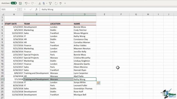The width and height of the screenshot is (177, 99).
Task: Click Special Projects cell in row 13
Action: [37, 55]
